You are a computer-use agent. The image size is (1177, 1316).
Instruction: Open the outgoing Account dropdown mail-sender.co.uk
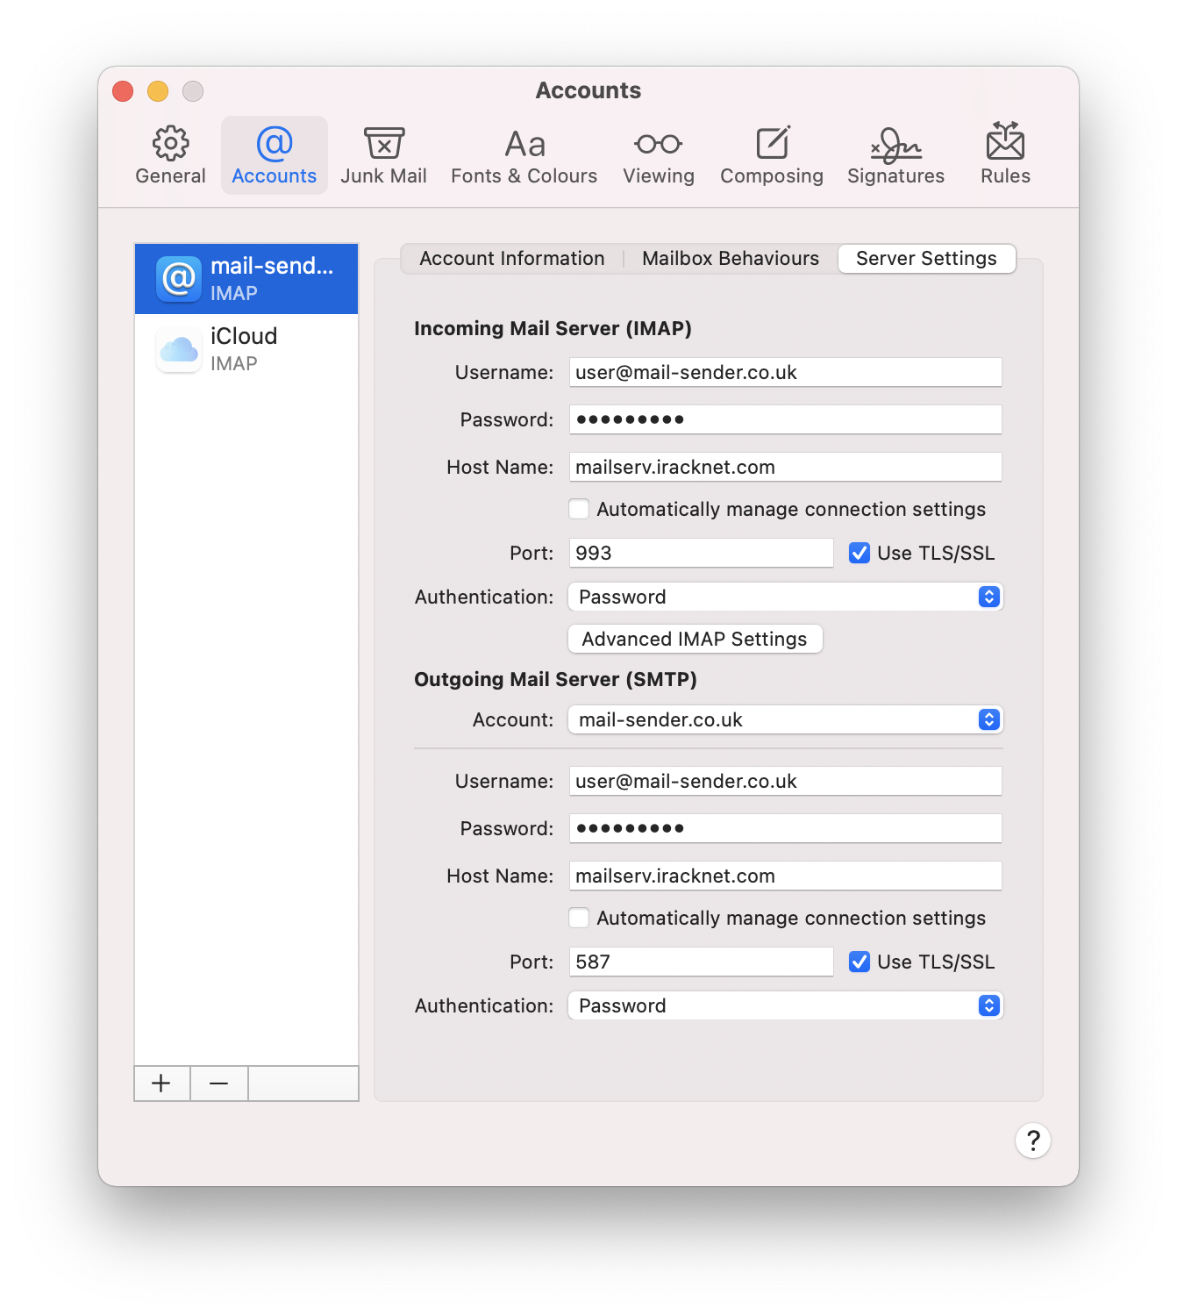(x=786, y=719)
